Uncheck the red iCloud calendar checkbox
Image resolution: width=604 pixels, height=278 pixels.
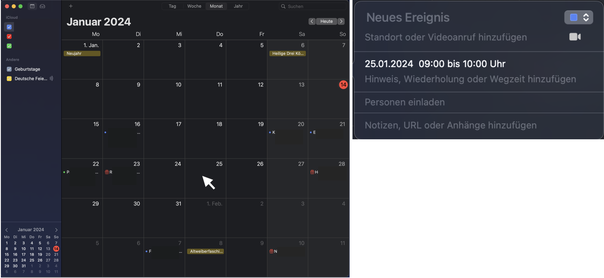click(x=9, y=36)
